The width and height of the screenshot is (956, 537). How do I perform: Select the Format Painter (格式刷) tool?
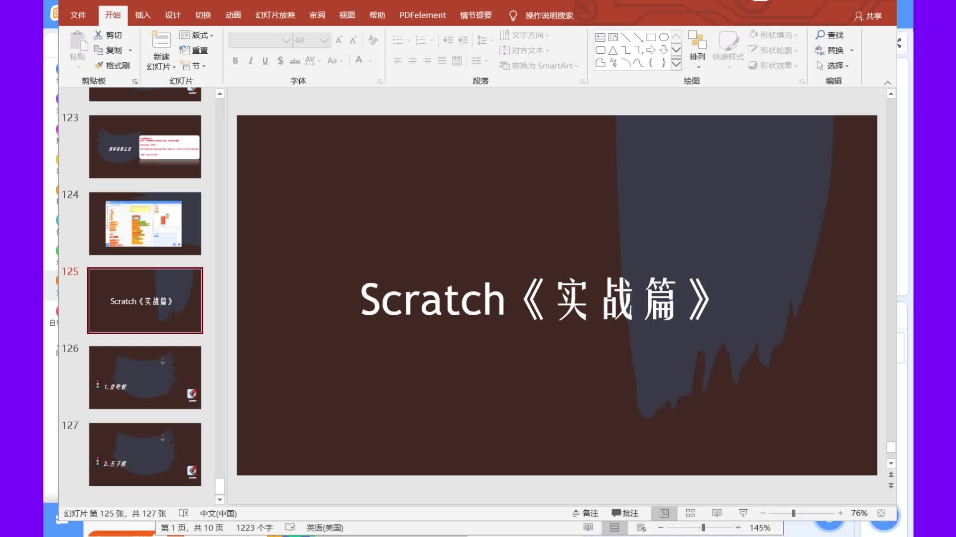coord(112,66)
